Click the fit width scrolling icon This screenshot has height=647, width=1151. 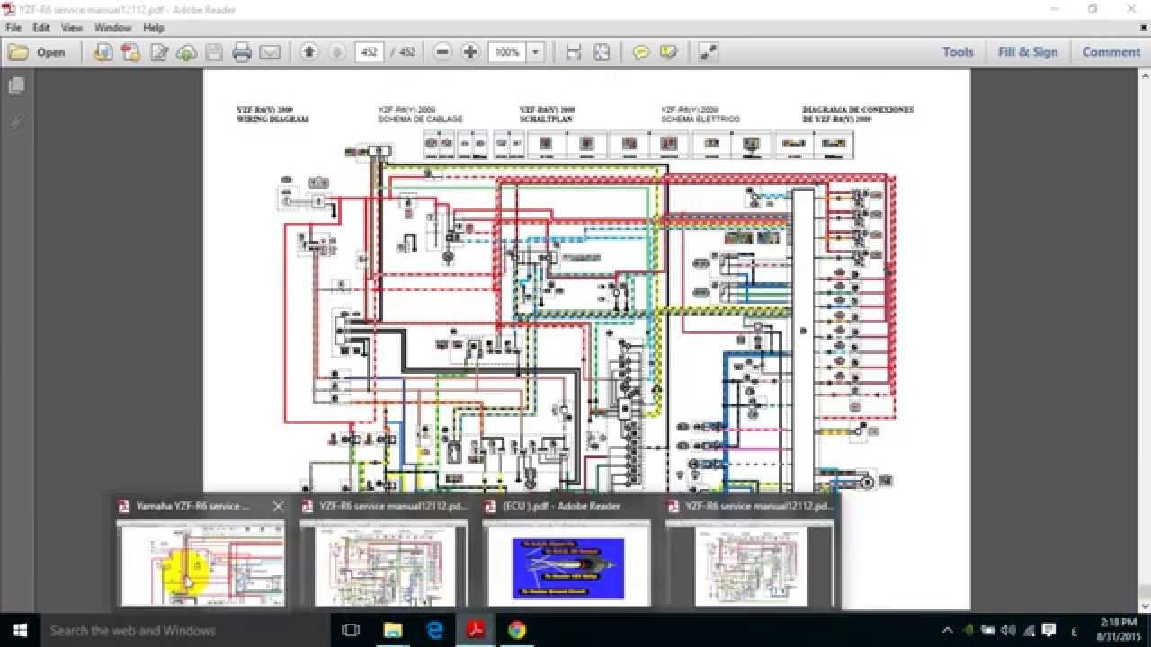[574, 52]
